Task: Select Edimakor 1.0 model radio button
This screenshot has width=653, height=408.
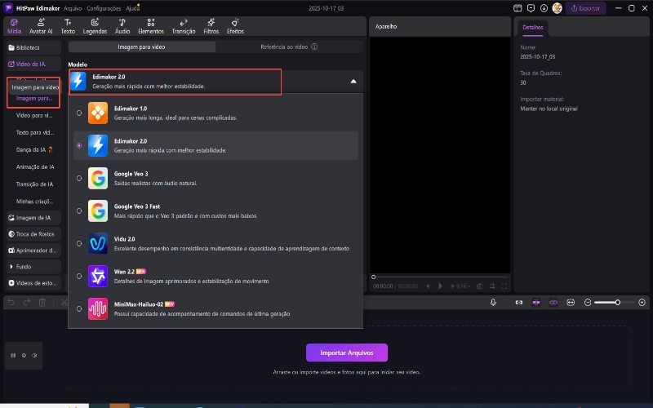Action: 79,113
